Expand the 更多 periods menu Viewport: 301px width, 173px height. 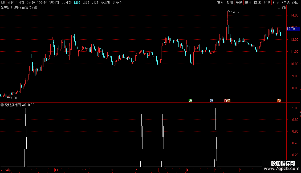point(117,2)
